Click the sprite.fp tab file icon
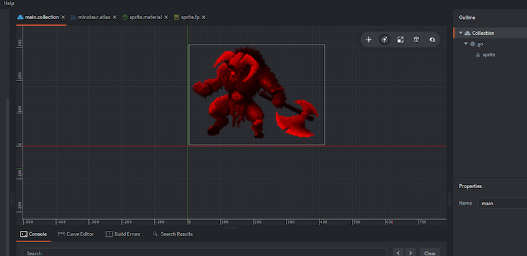This screenshot has width=527, height=256. [x=177, y=17]
